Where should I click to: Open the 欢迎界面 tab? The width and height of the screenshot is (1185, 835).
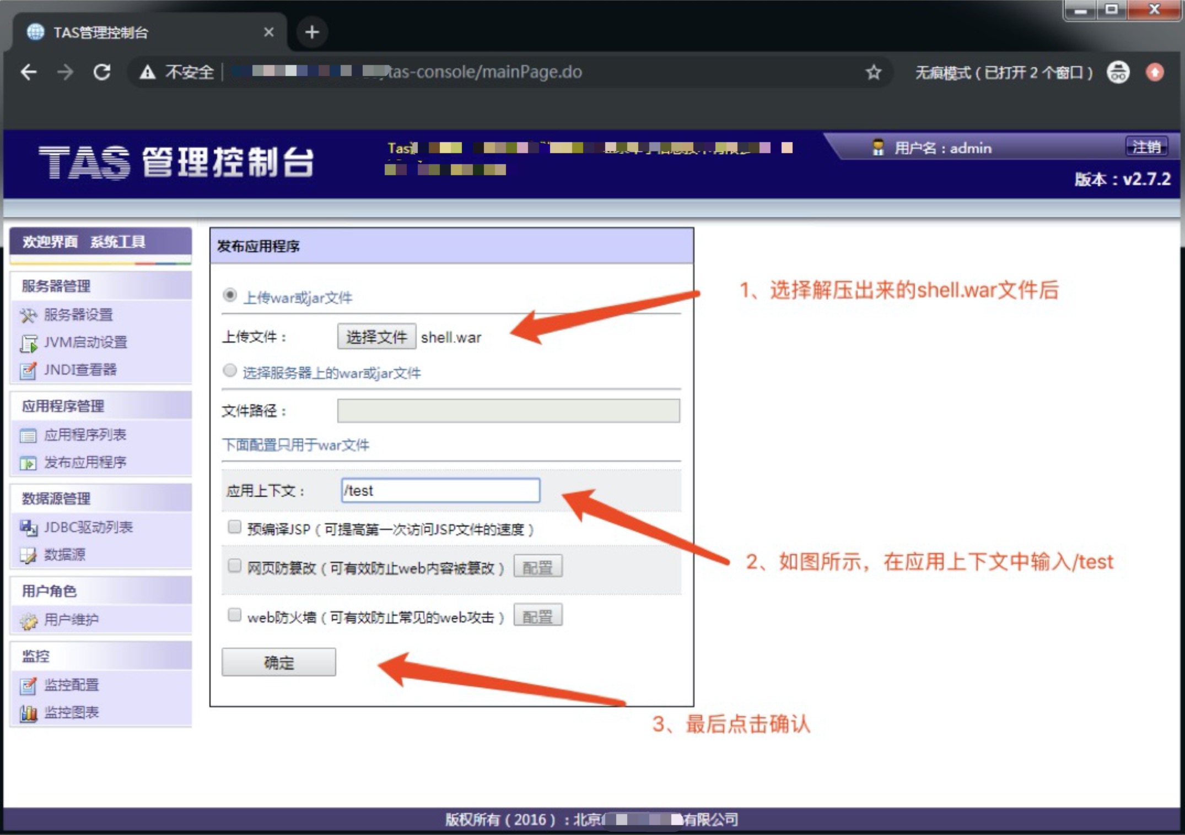point(50,242)
